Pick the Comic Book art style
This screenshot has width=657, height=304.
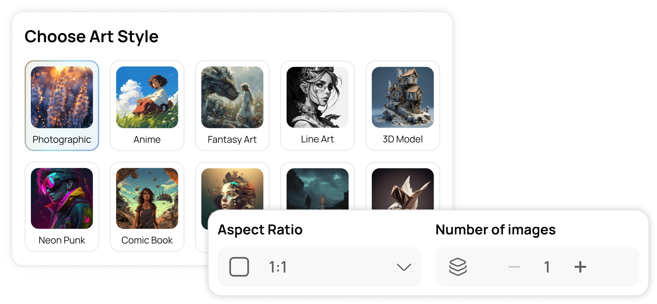coord(147,207)
